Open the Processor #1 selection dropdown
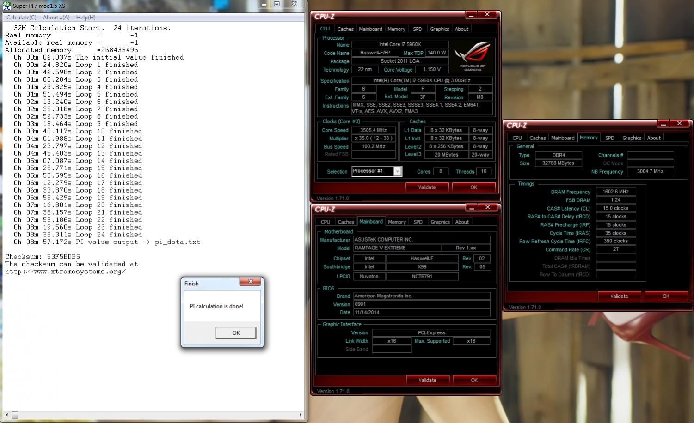Screen dimensions: 694x423 pyautogui.click(x=397, y=171)
